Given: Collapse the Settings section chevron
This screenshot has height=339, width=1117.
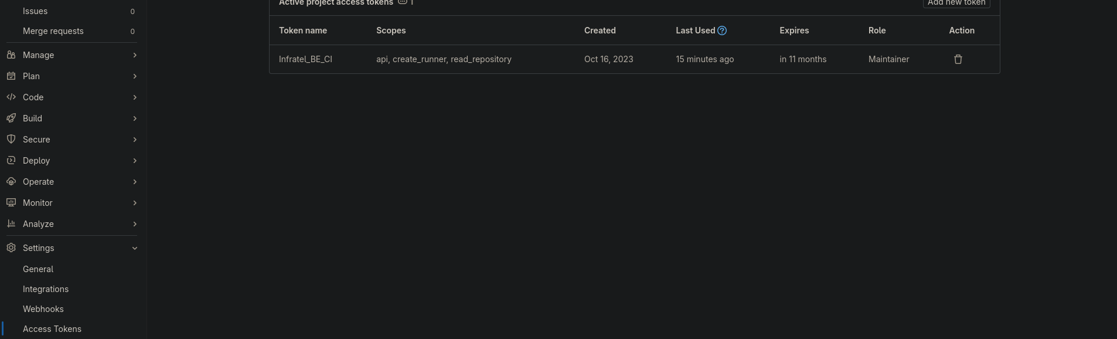Looking at the screenshot, I should 135,248.
